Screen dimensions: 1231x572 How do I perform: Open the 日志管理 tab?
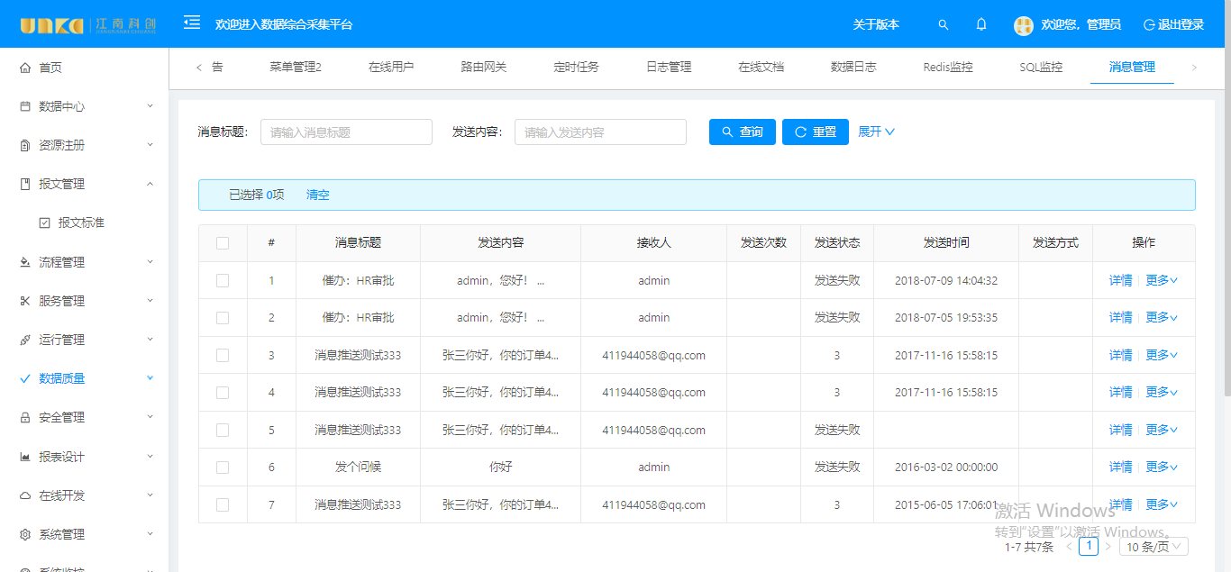tap(669, 68)
